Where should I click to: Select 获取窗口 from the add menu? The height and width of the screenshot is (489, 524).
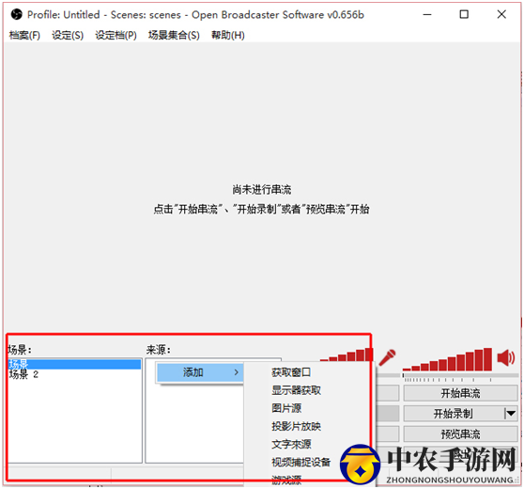pyautogui.click(x=291, y=372)
